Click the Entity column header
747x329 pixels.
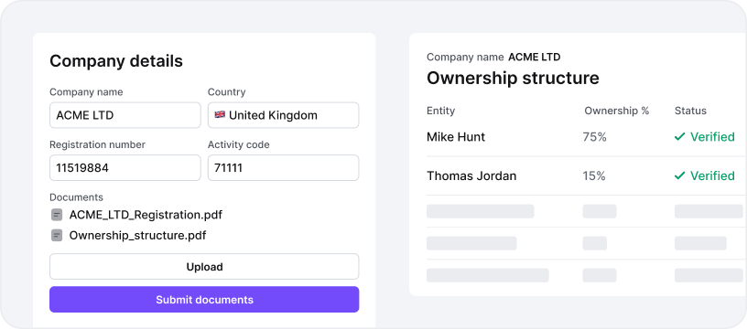coord(440,111)
